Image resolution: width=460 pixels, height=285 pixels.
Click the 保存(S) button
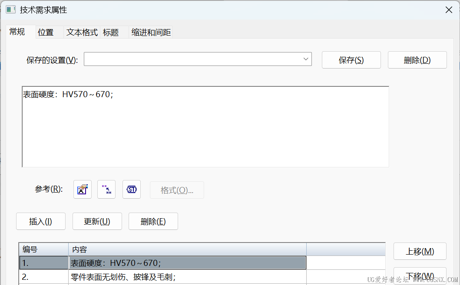tap(351, 60)
